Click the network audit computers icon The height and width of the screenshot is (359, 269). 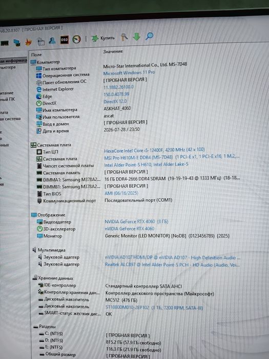pos(16,43)
